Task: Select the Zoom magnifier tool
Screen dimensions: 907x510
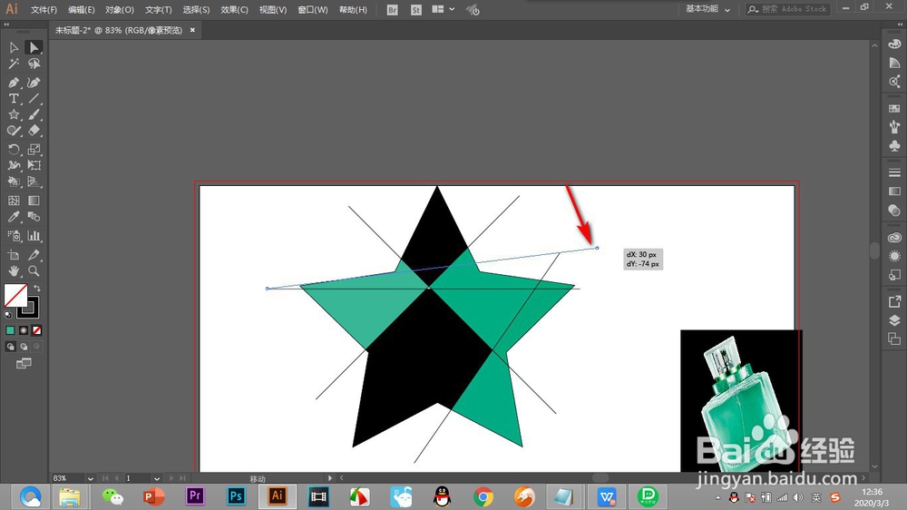Action: click(x=34, y=271)
